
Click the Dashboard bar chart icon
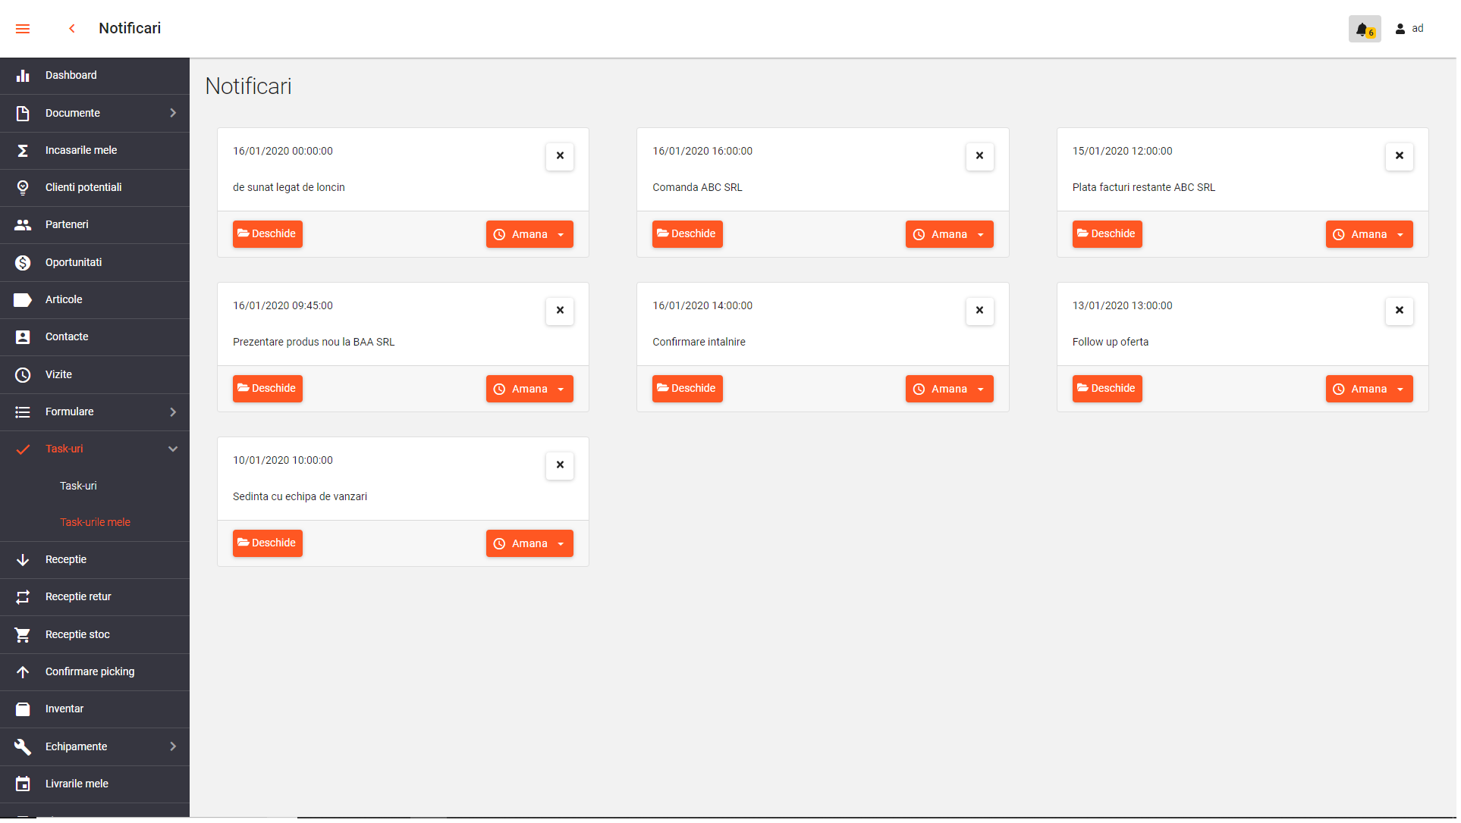click(23, 76)
